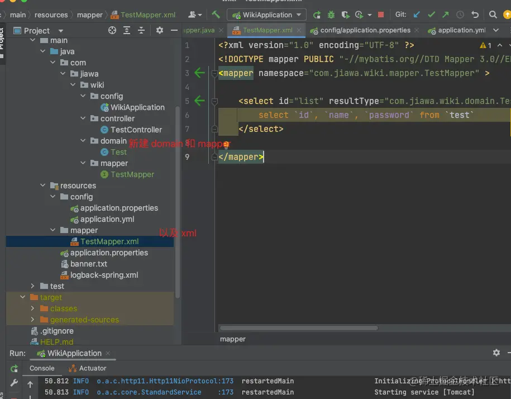
Task: Show Git history clock icon
Action: [460, 15]
